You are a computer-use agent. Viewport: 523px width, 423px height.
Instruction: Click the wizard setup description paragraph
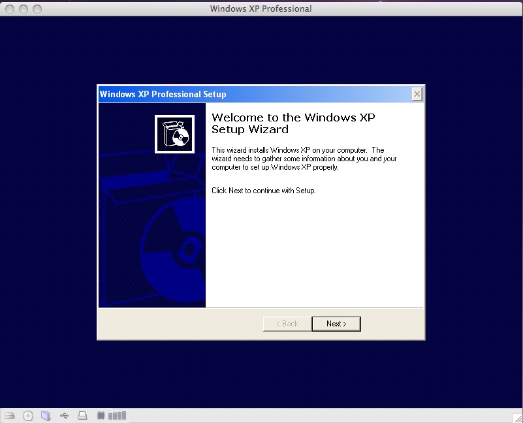tap(304, 158)
